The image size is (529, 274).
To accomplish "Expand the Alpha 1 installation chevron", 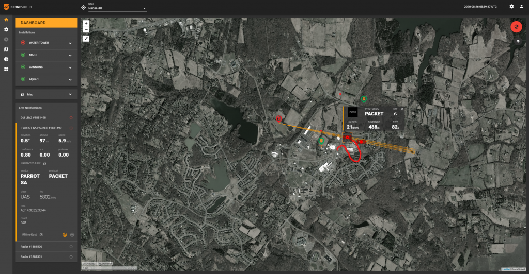I will coord(70,80).
